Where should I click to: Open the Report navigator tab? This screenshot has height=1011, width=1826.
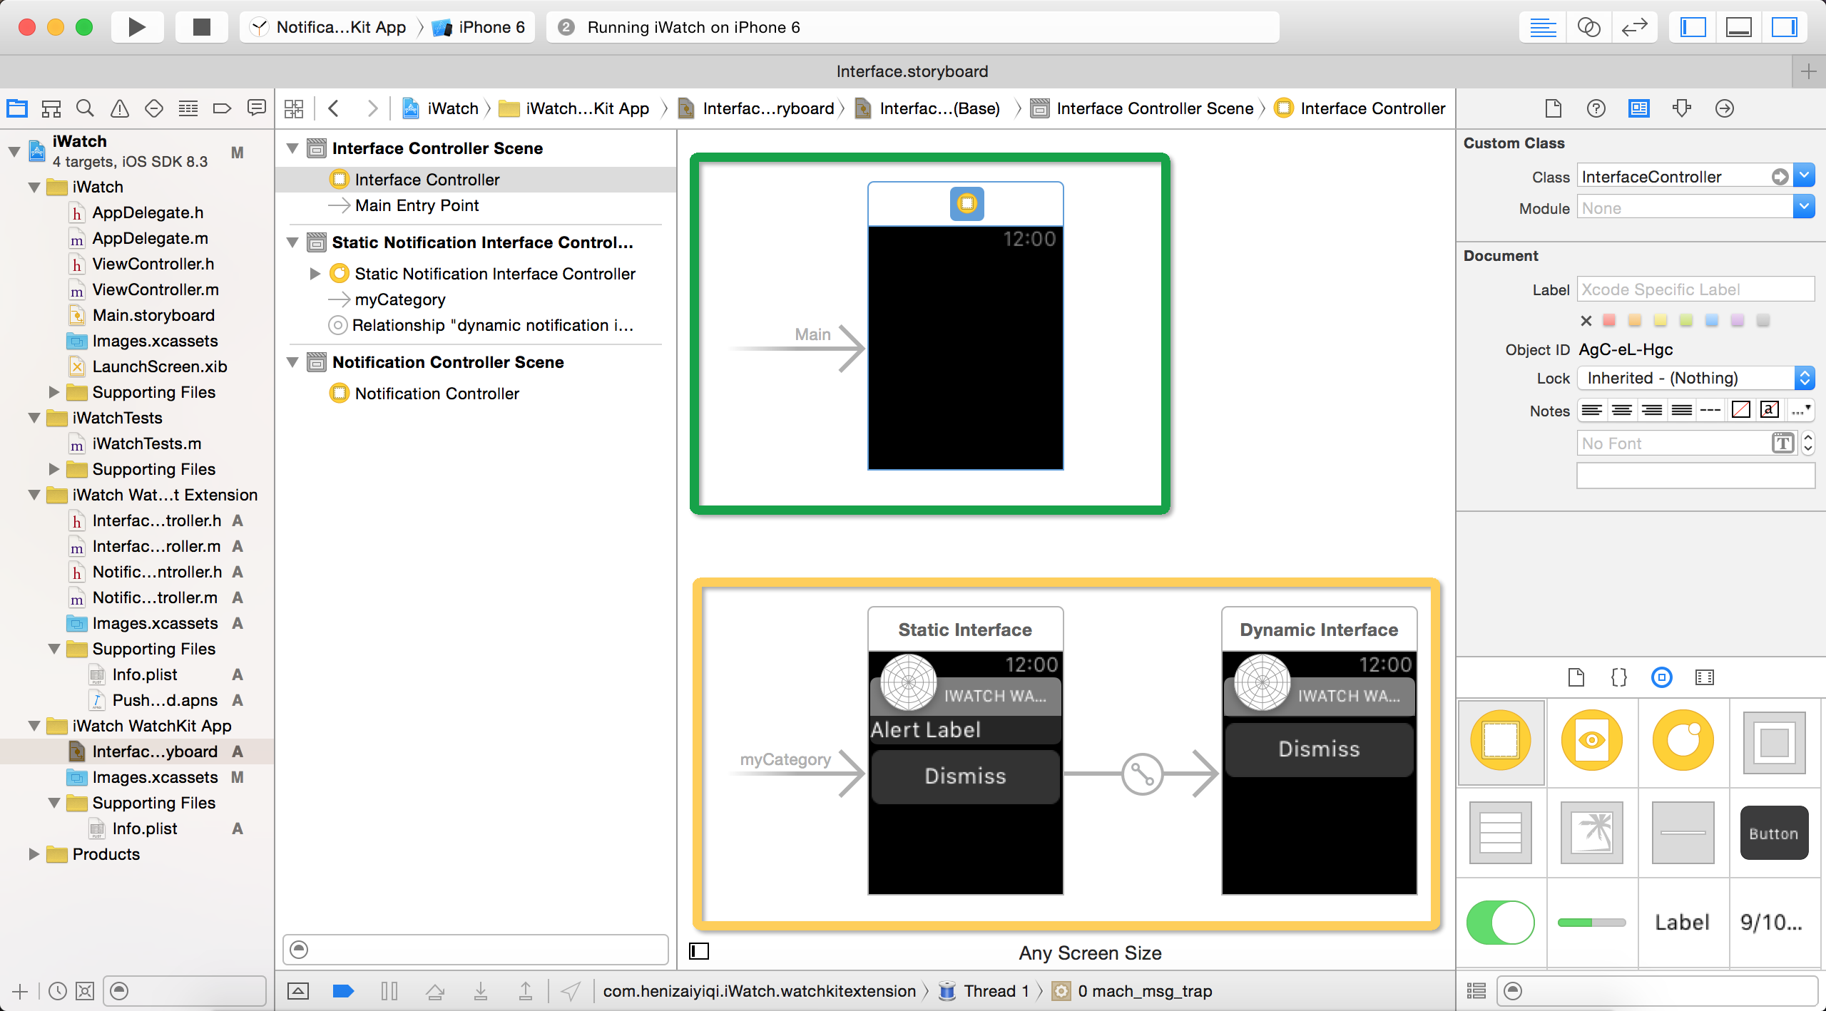[x=256, y=108]
